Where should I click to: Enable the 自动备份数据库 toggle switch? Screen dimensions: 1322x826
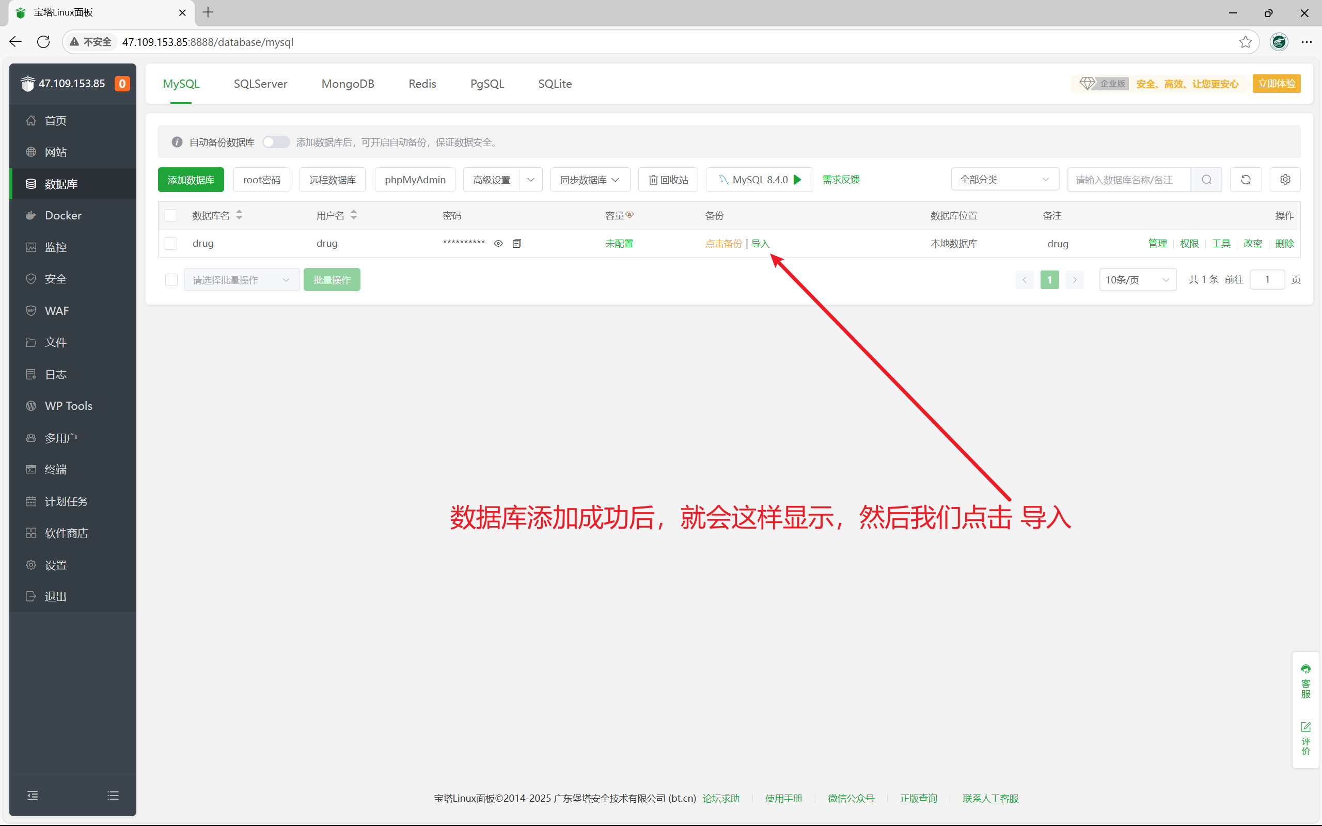[275, 142]
